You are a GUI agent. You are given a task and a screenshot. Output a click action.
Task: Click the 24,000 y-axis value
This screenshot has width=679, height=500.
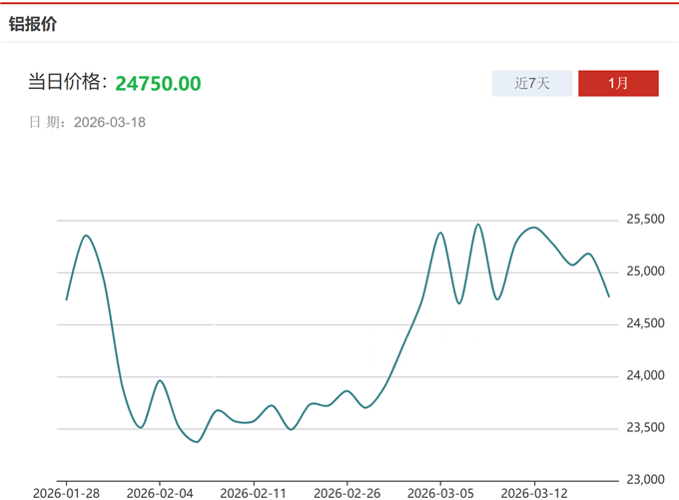point(645,375)
